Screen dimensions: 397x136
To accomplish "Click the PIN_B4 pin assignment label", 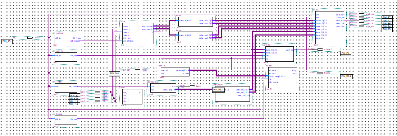I will tap(387, 27).
